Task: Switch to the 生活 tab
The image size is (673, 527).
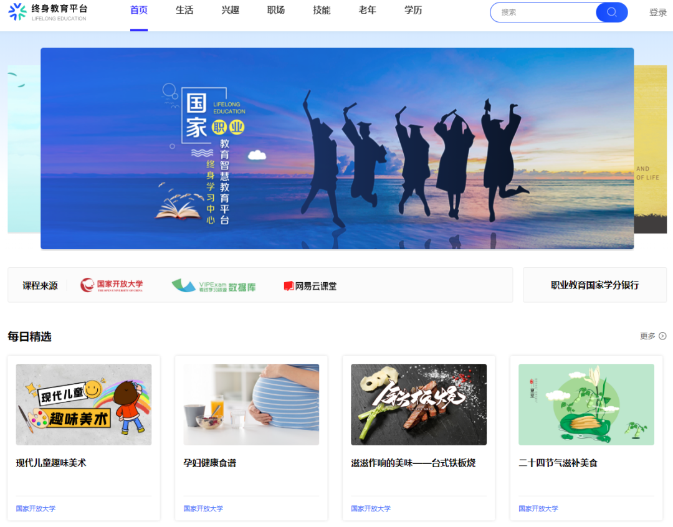Action: (x=184, y=11)
